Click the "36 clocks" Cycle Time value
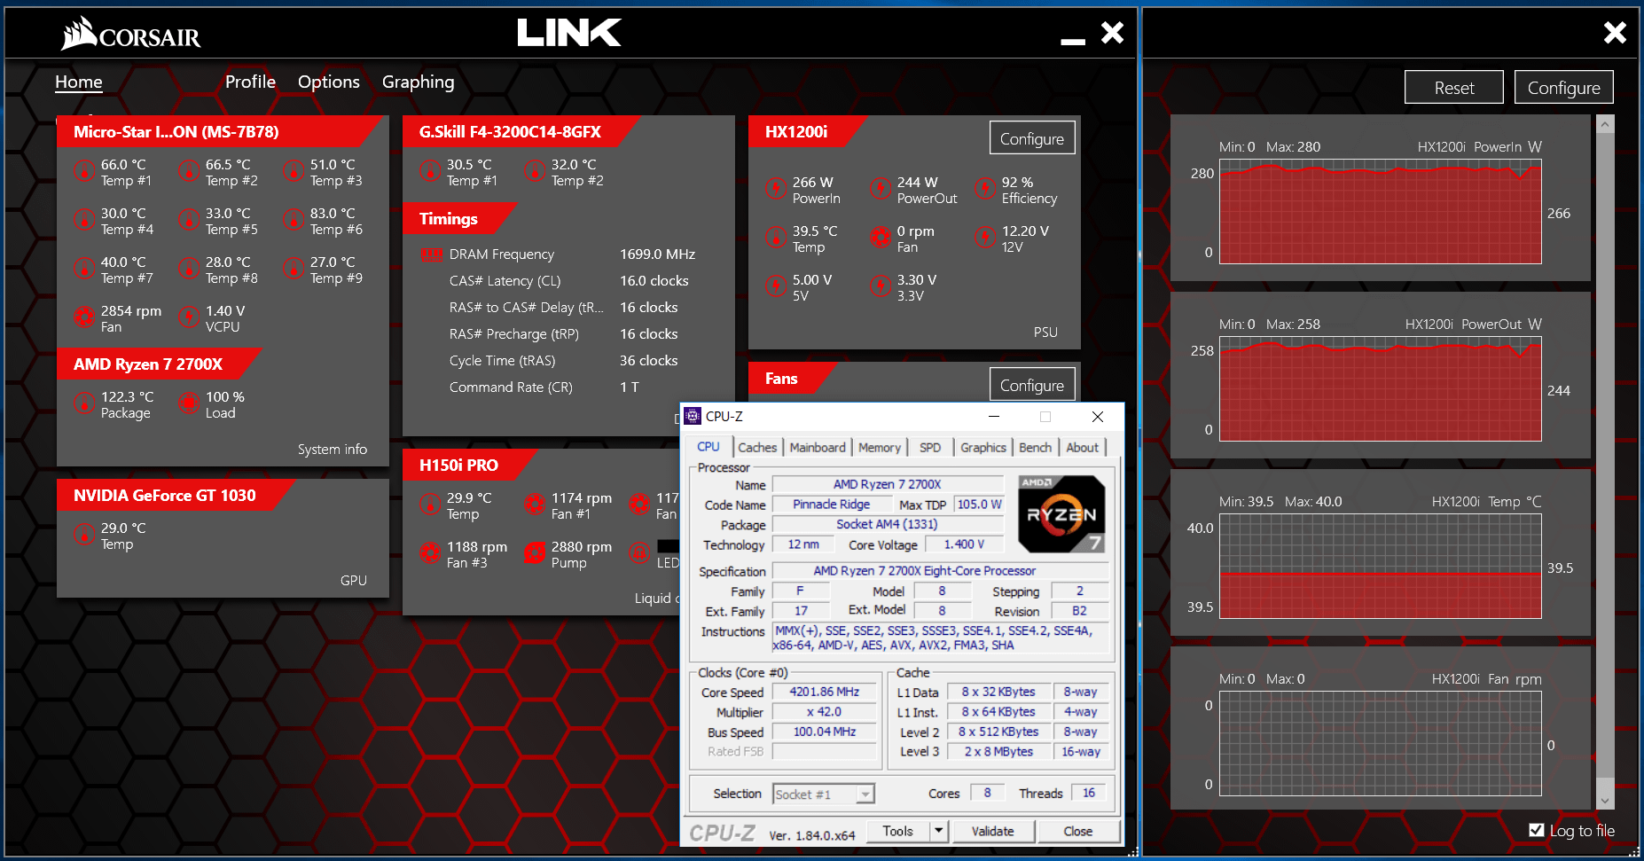 click(648, 361)
